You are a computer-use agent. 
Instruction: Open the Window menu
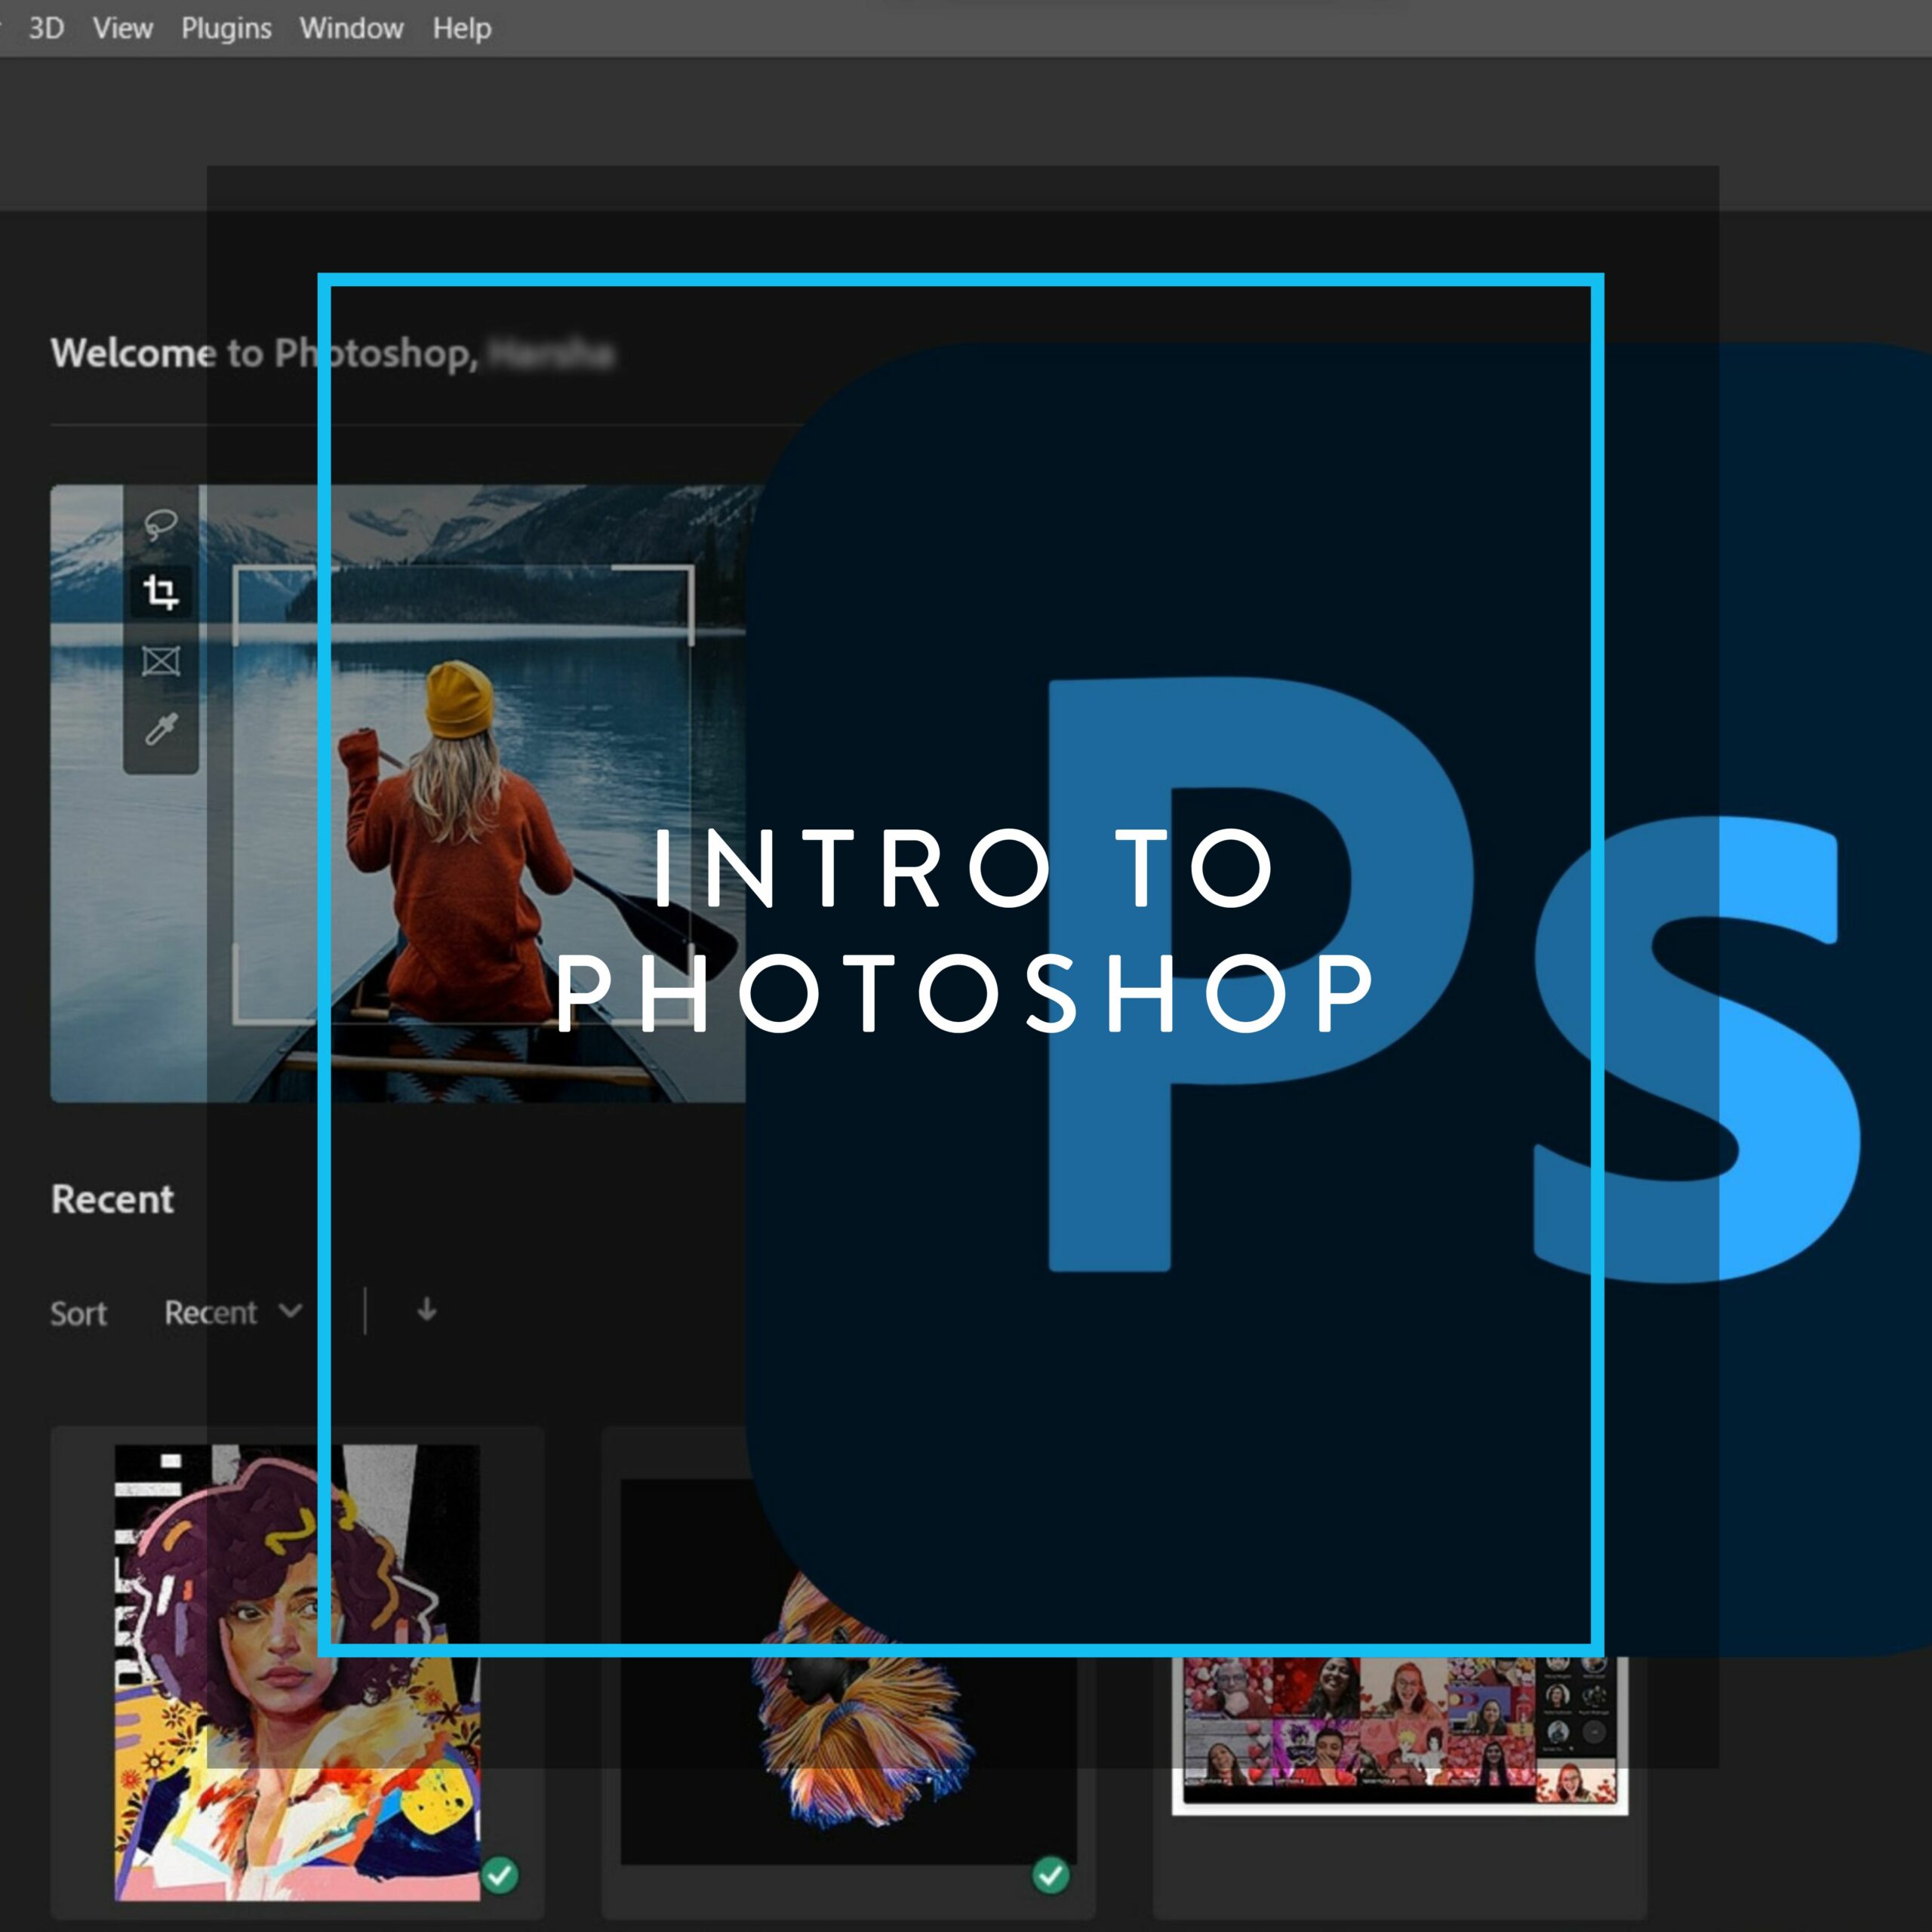pos(351,28)
